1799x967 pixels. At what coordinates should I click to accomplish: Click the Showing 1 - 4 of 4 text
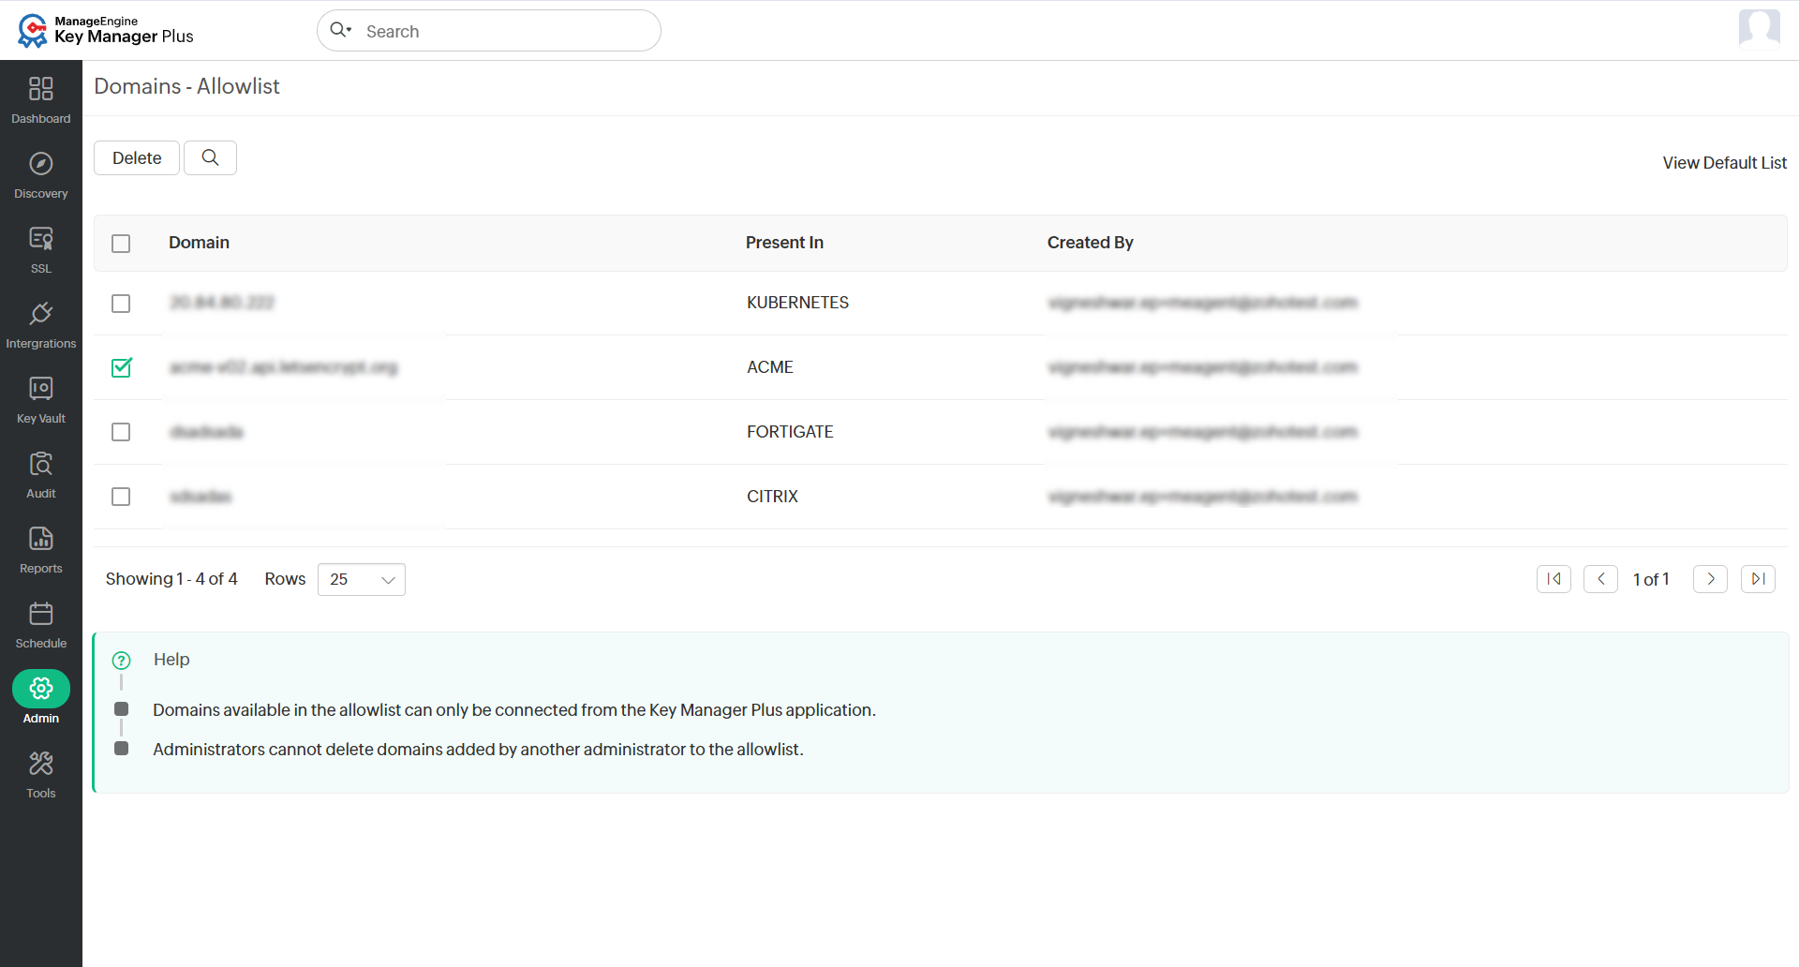point(171,579)
